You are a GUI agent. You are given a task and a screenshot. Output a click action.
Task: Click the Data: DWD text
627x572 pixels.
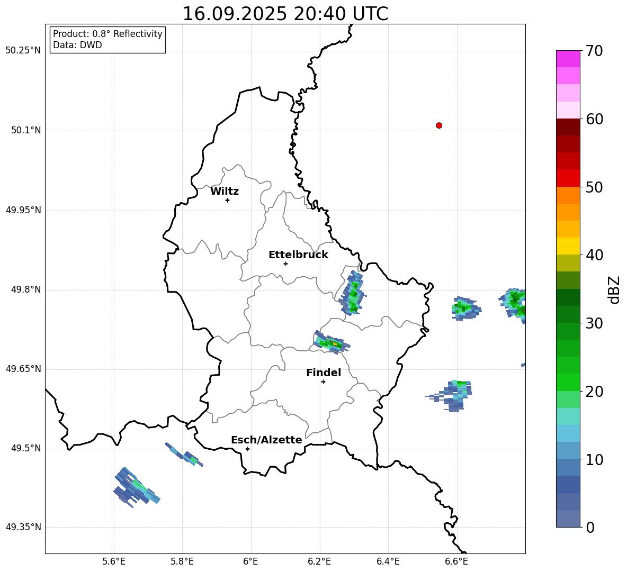[77, 45]
